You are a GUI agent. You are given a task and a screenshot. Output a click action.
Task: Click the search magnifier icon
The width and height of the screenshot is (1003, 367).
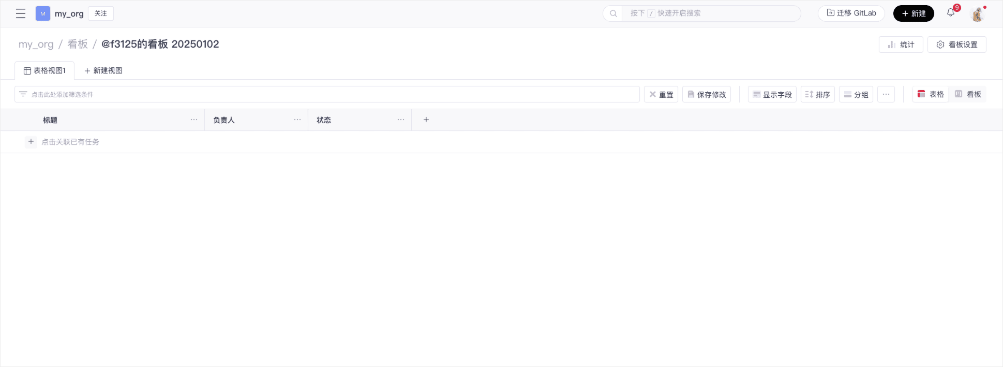click(x=613, y=13)
